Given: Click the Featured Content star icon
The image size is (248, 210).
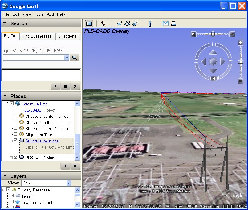Looking at the screenshot, I should click(18, 202).
